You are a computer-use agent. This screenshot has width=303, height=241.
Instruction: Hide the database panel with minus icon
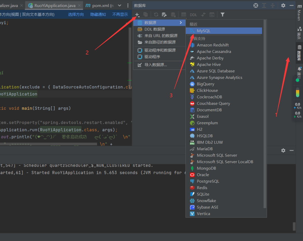point(291,6)
